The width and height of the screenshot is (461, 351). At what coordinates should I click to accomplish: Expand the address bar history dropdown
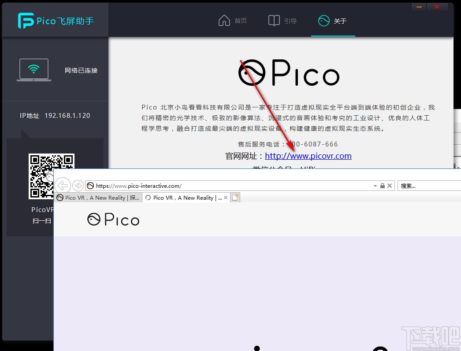pos(375,185)
